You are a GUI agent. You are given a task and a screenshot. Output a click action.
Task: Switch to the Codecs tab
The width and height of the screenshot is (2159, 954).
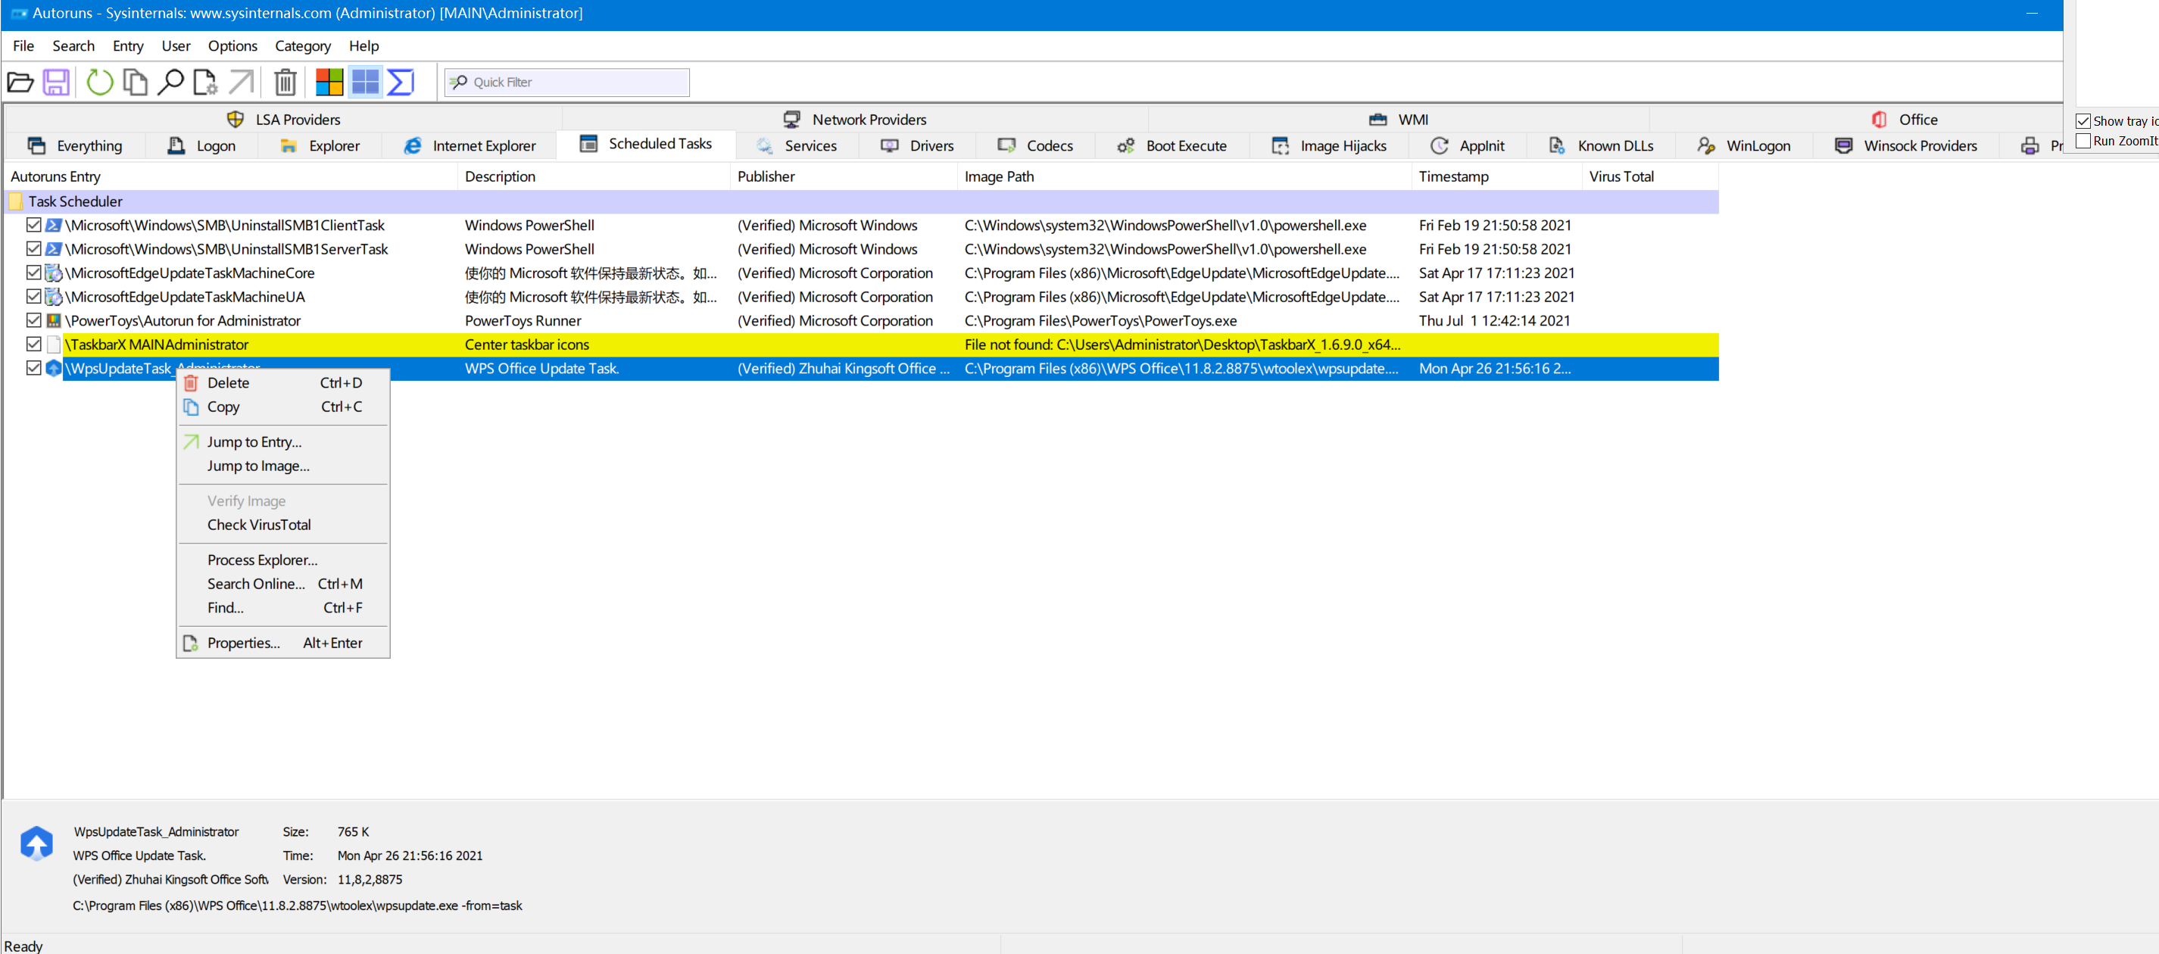pos(1035,146)
